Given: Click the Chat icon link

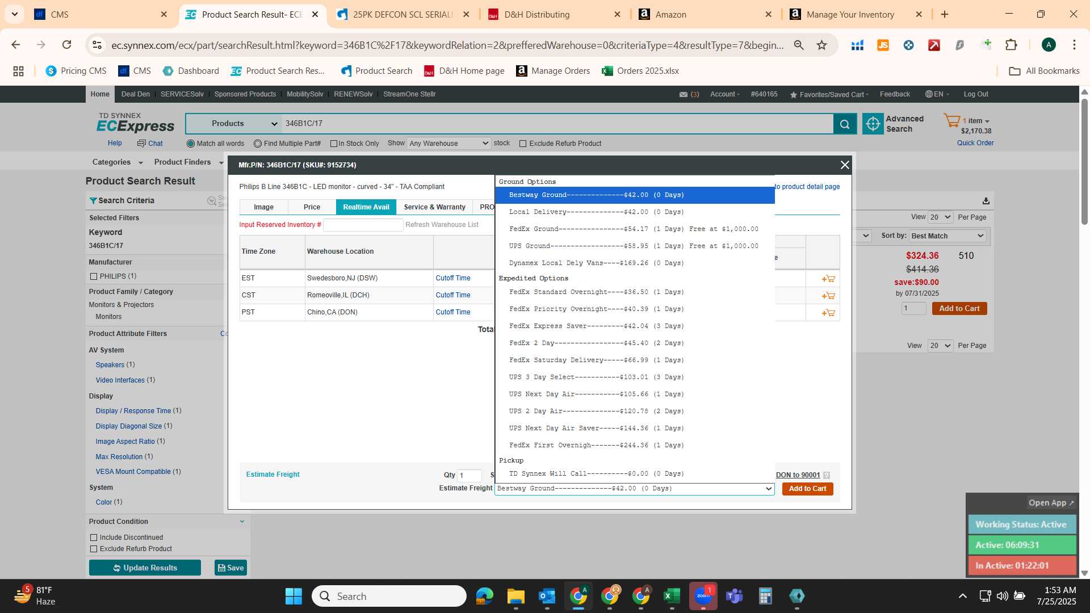Looking at the screenshot, I should [x=150, y=144].
